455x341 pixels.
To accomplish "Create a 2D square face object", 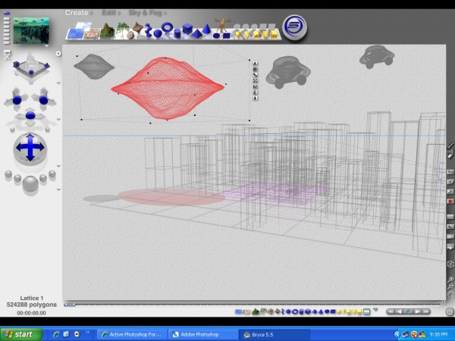I will 227,36.
